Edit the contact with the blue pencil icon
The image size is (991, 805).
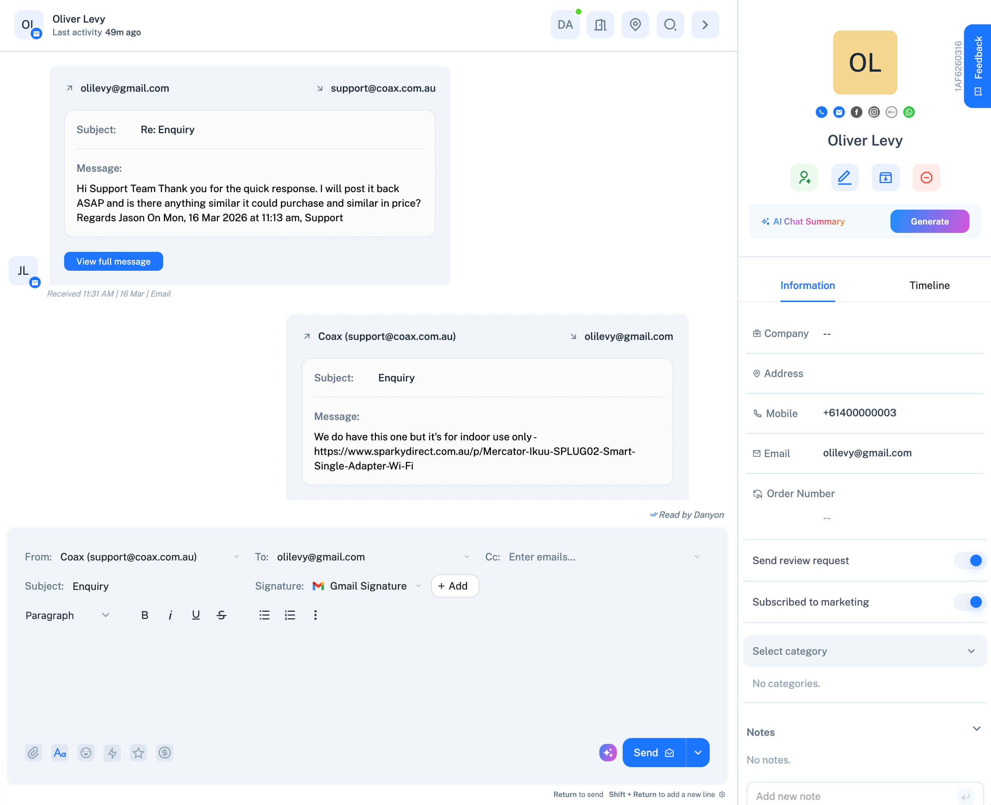[x=844, y=178]
